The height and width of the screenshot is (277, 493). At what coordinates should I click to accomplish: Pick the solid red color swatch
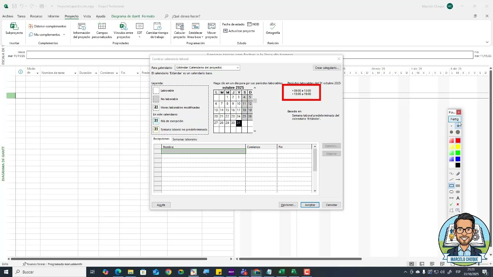[458, 141]
